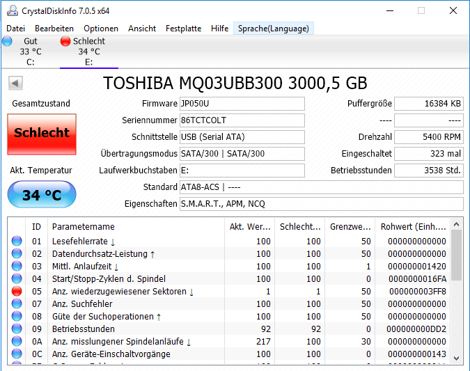Open the Ansicht menu

pos(142,29)
